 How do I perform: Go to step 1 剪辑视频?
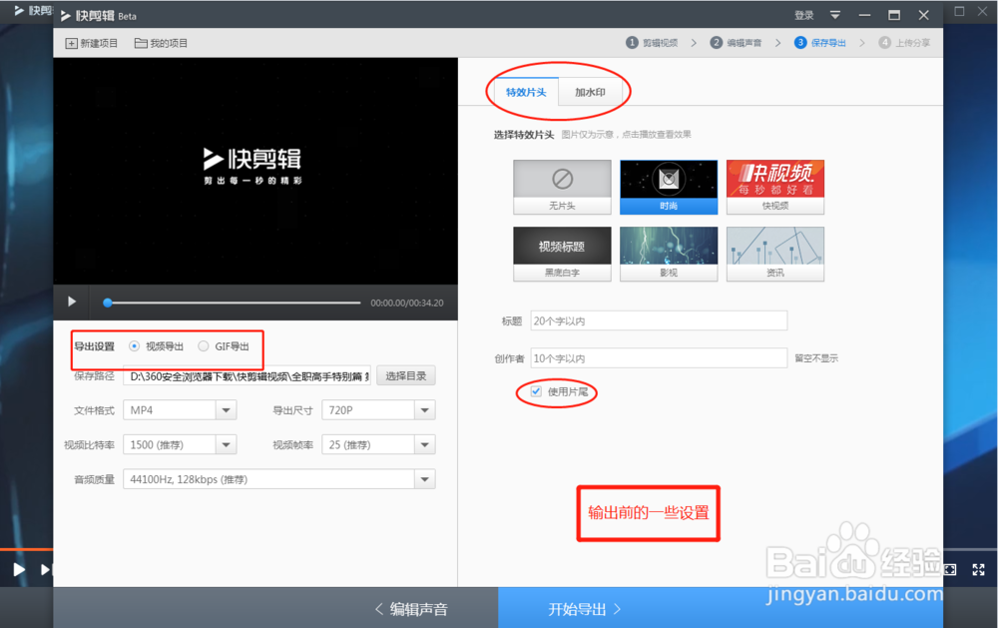click(652, 43)
